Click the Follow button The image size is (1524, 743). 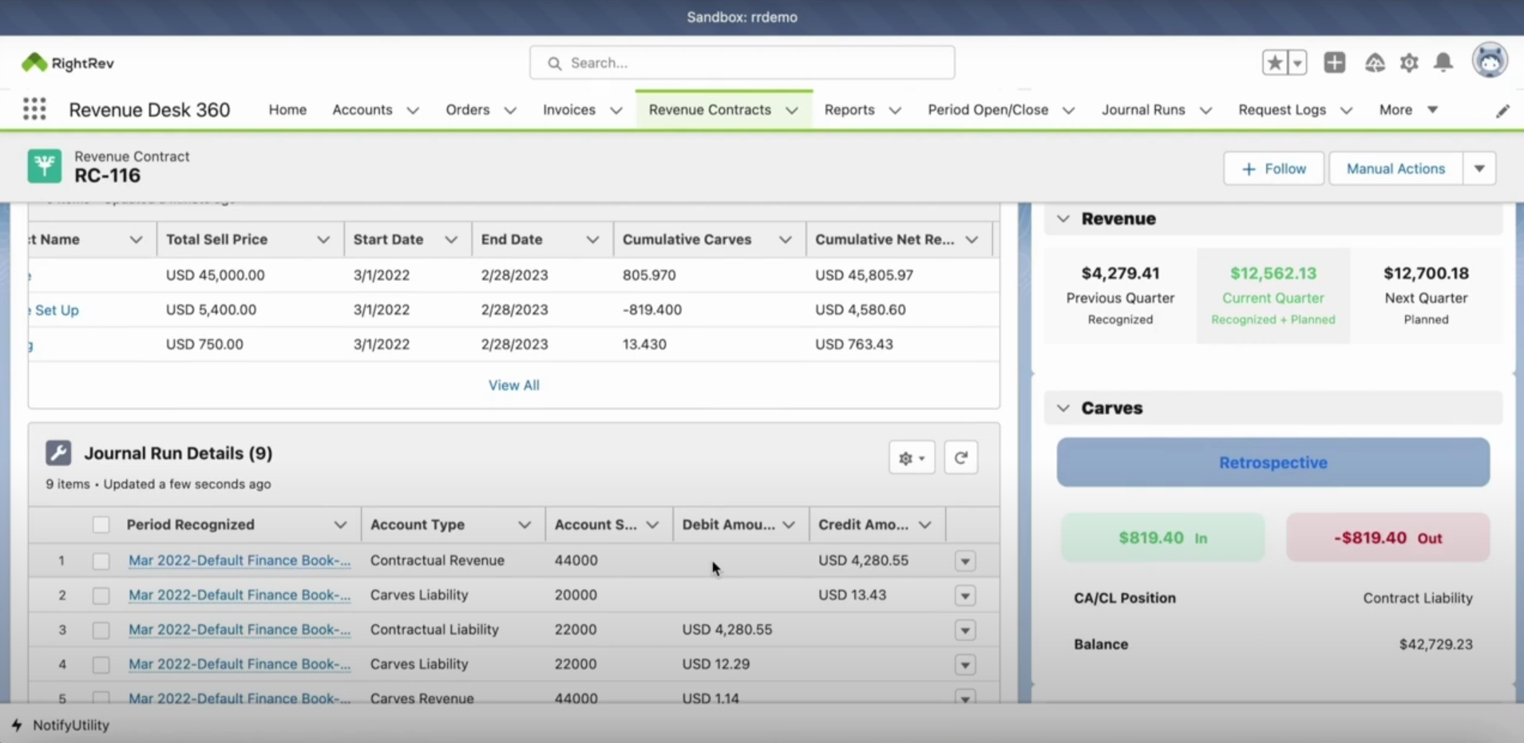click(1274, 168)
